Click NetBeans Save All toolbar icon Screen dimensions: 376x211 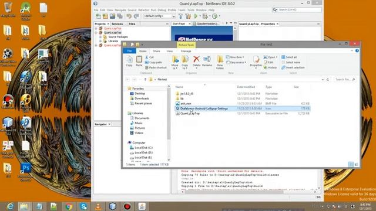120,16
